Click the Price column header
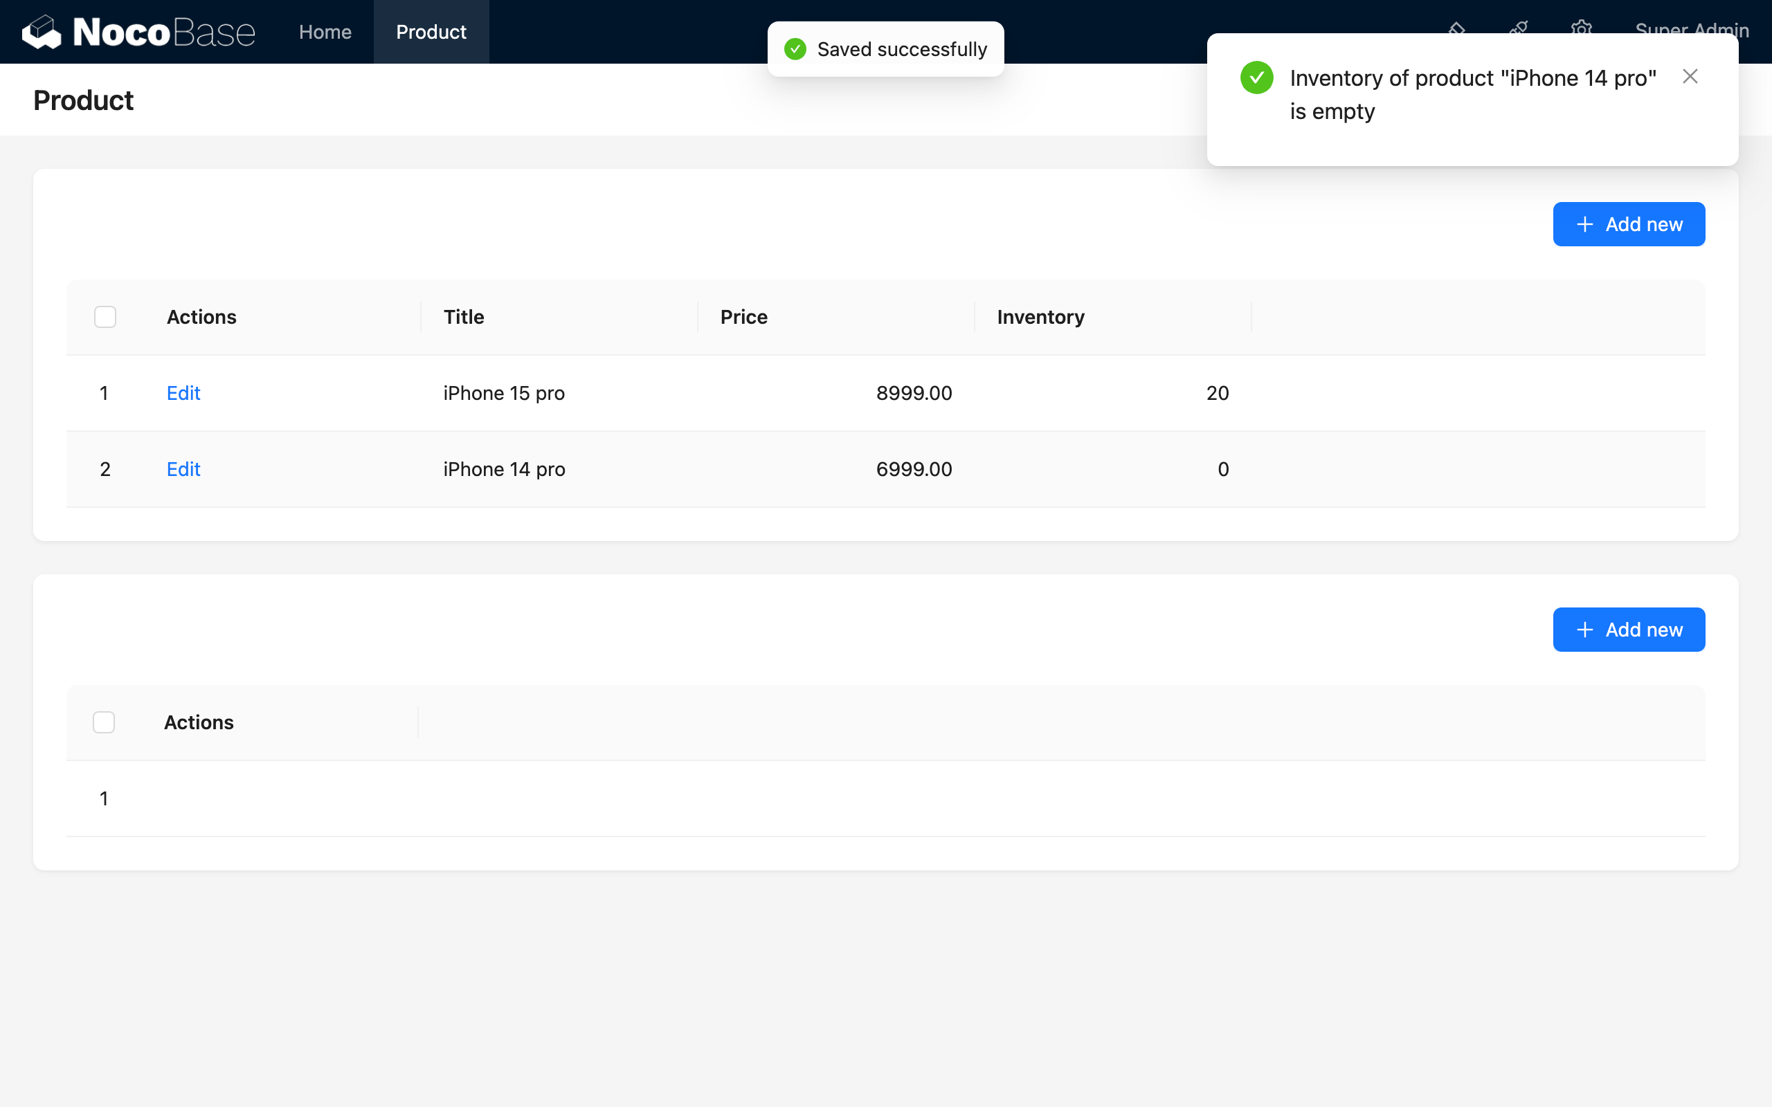The image size is (1772, 1107). click(x=743, y=316)
